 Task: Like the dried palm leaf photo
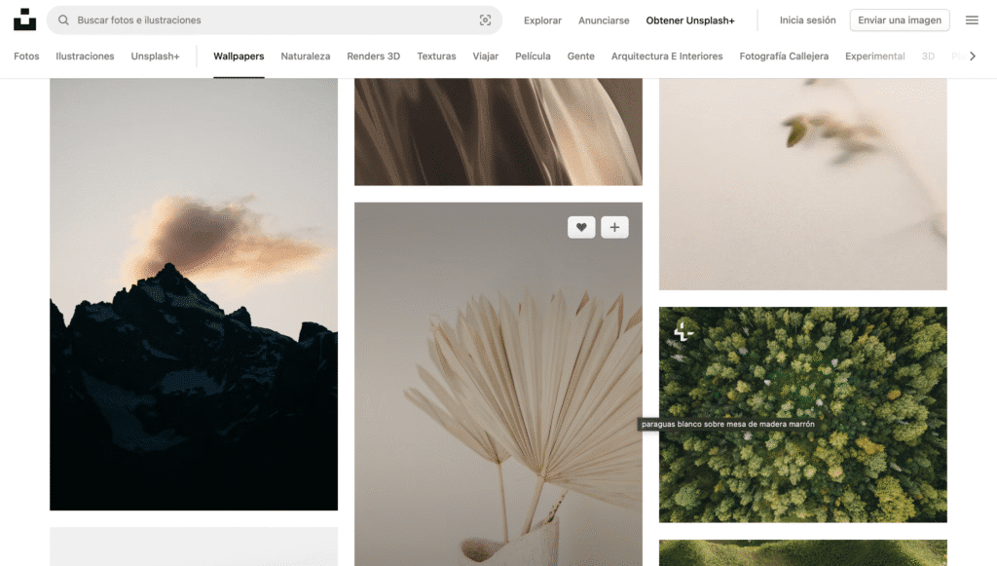581,227
